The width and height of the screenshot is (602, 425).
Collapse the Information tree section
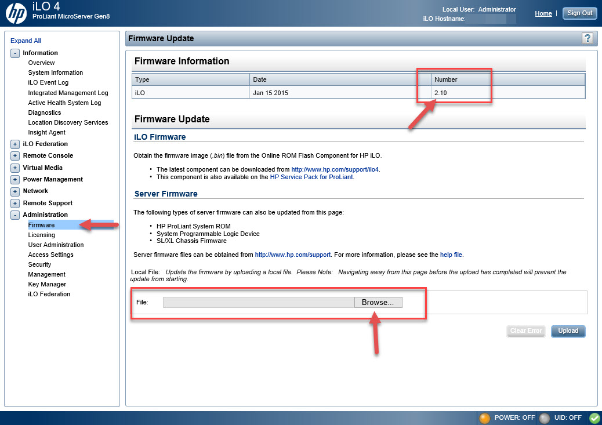15,53
